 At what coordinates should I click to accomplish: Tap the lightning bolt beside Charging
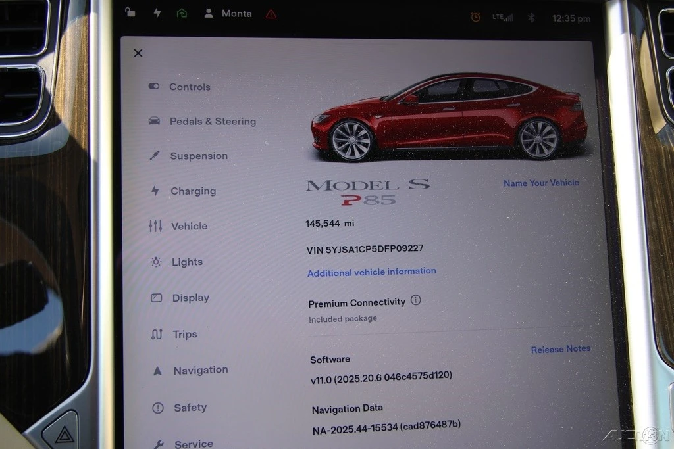pyautogui.click(x=155, y=190)
